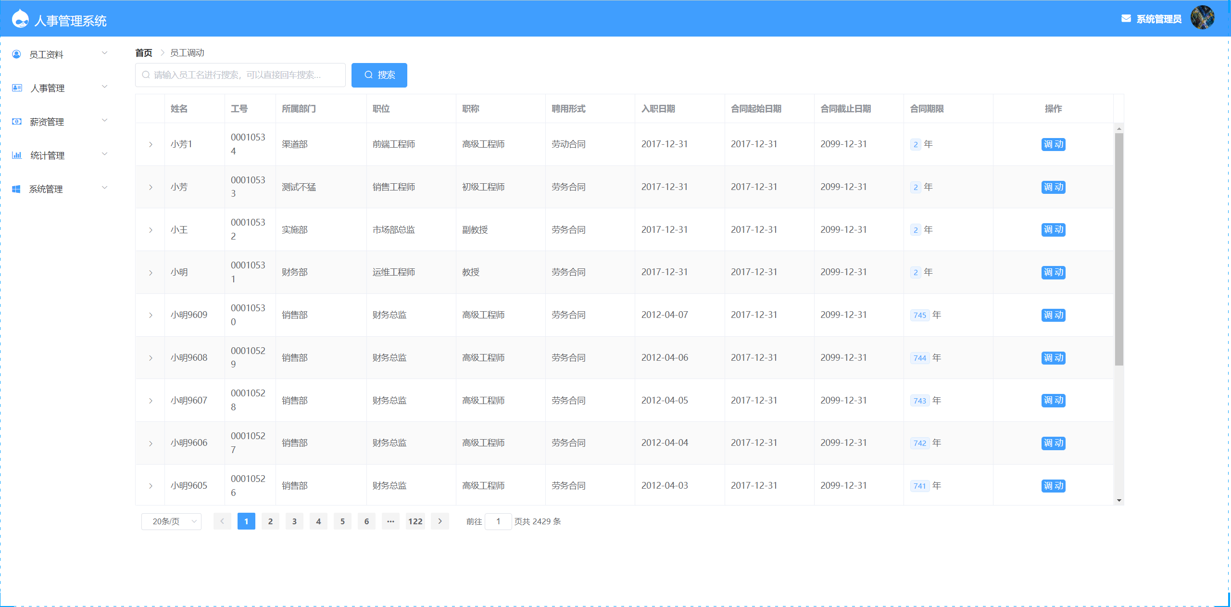
Task: Click the employee name search field
Action: [240, 75]
